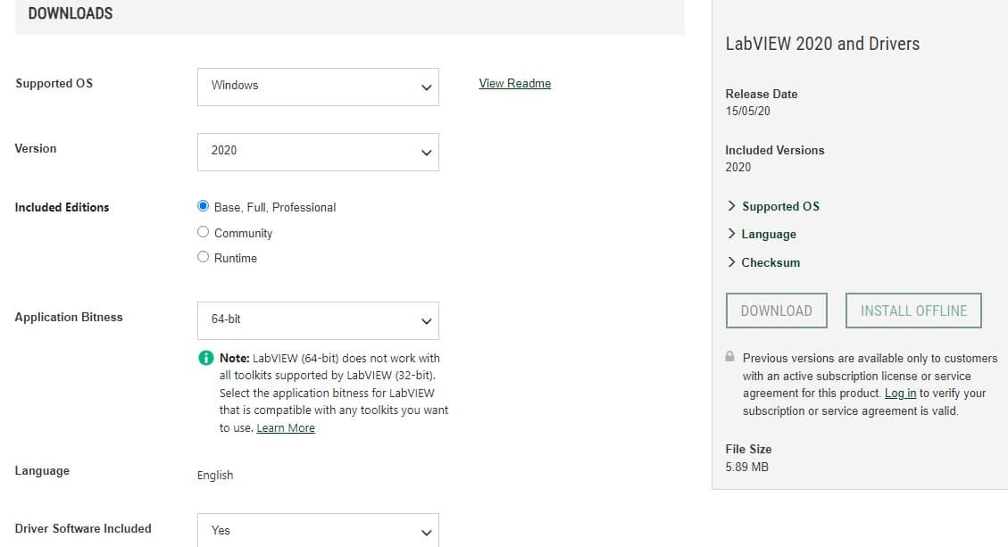Open the Driver Software Included dropdown
1008x547 pixels.
[318, 530]
